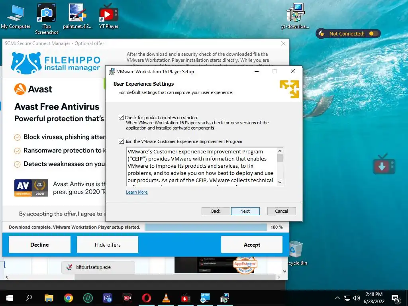This screenshot has height=306, width=408.
Task: Close the Secure Connect Manager window
Action: (x=283, y=43)
